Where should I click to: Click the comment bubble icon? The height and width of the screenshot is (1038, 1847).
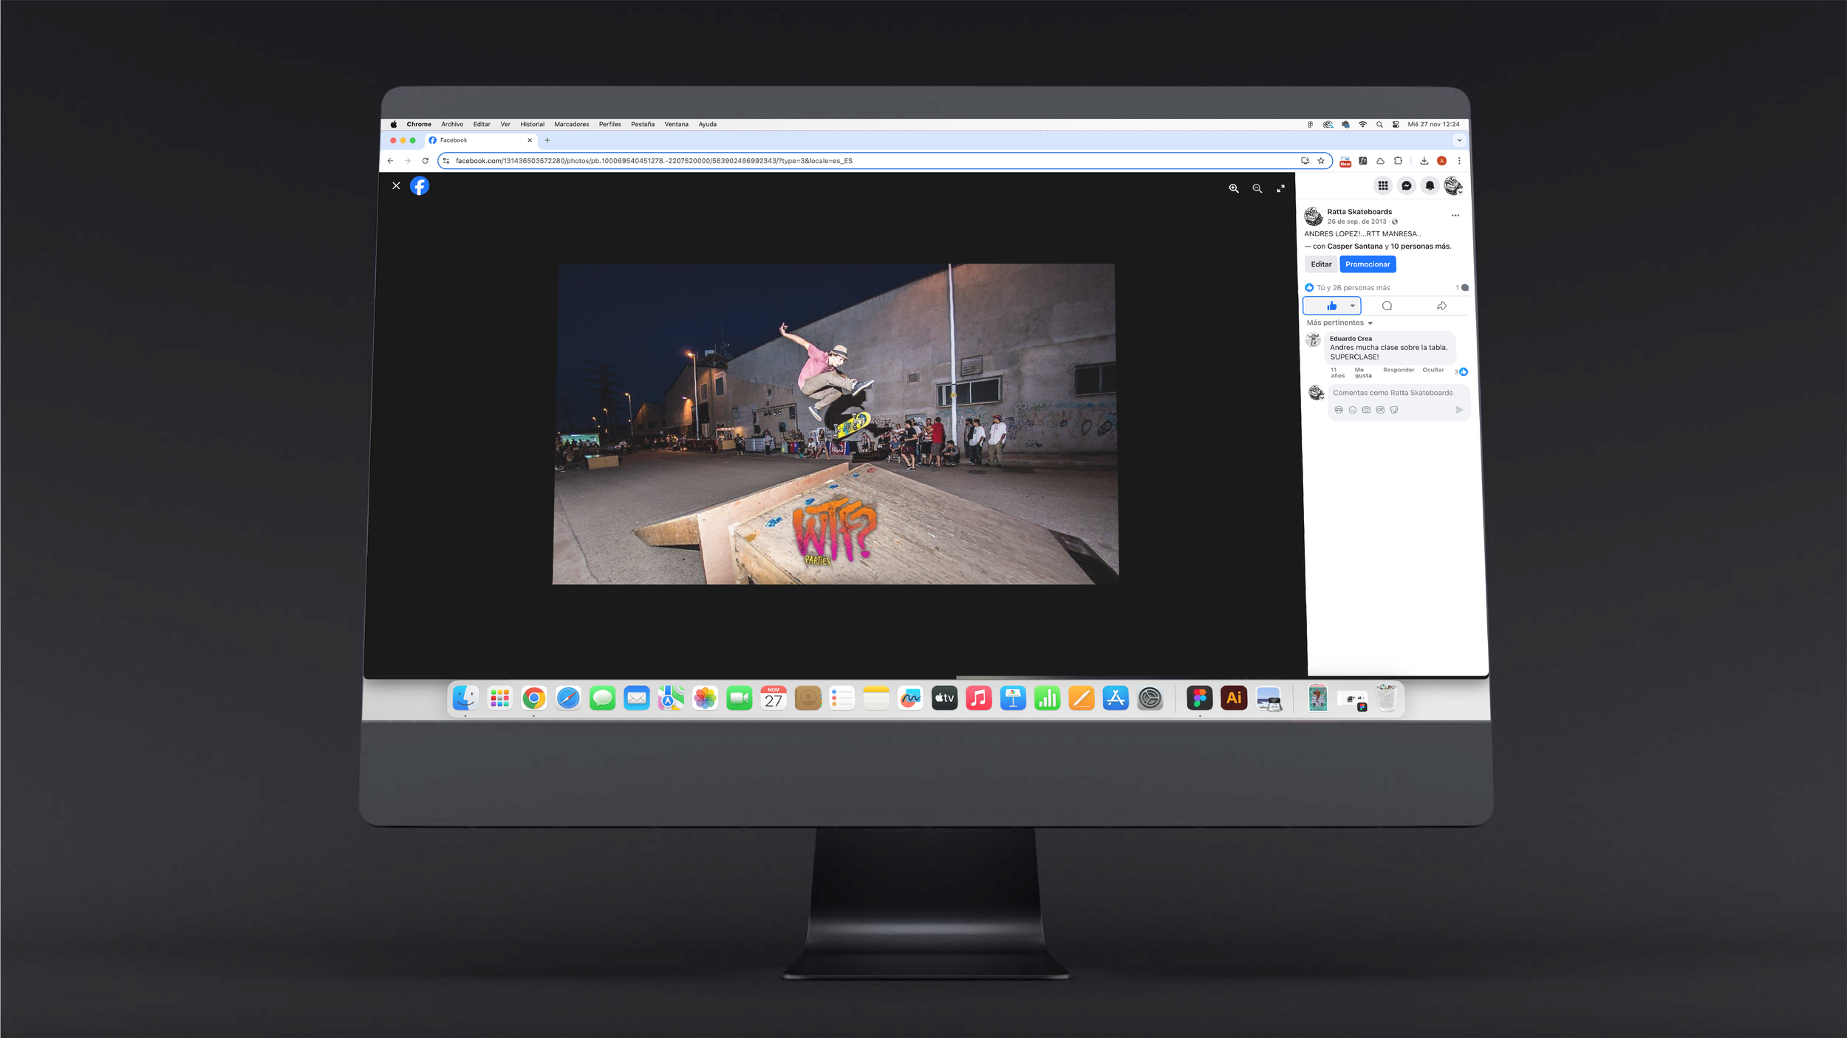[x=1387, y=306]
